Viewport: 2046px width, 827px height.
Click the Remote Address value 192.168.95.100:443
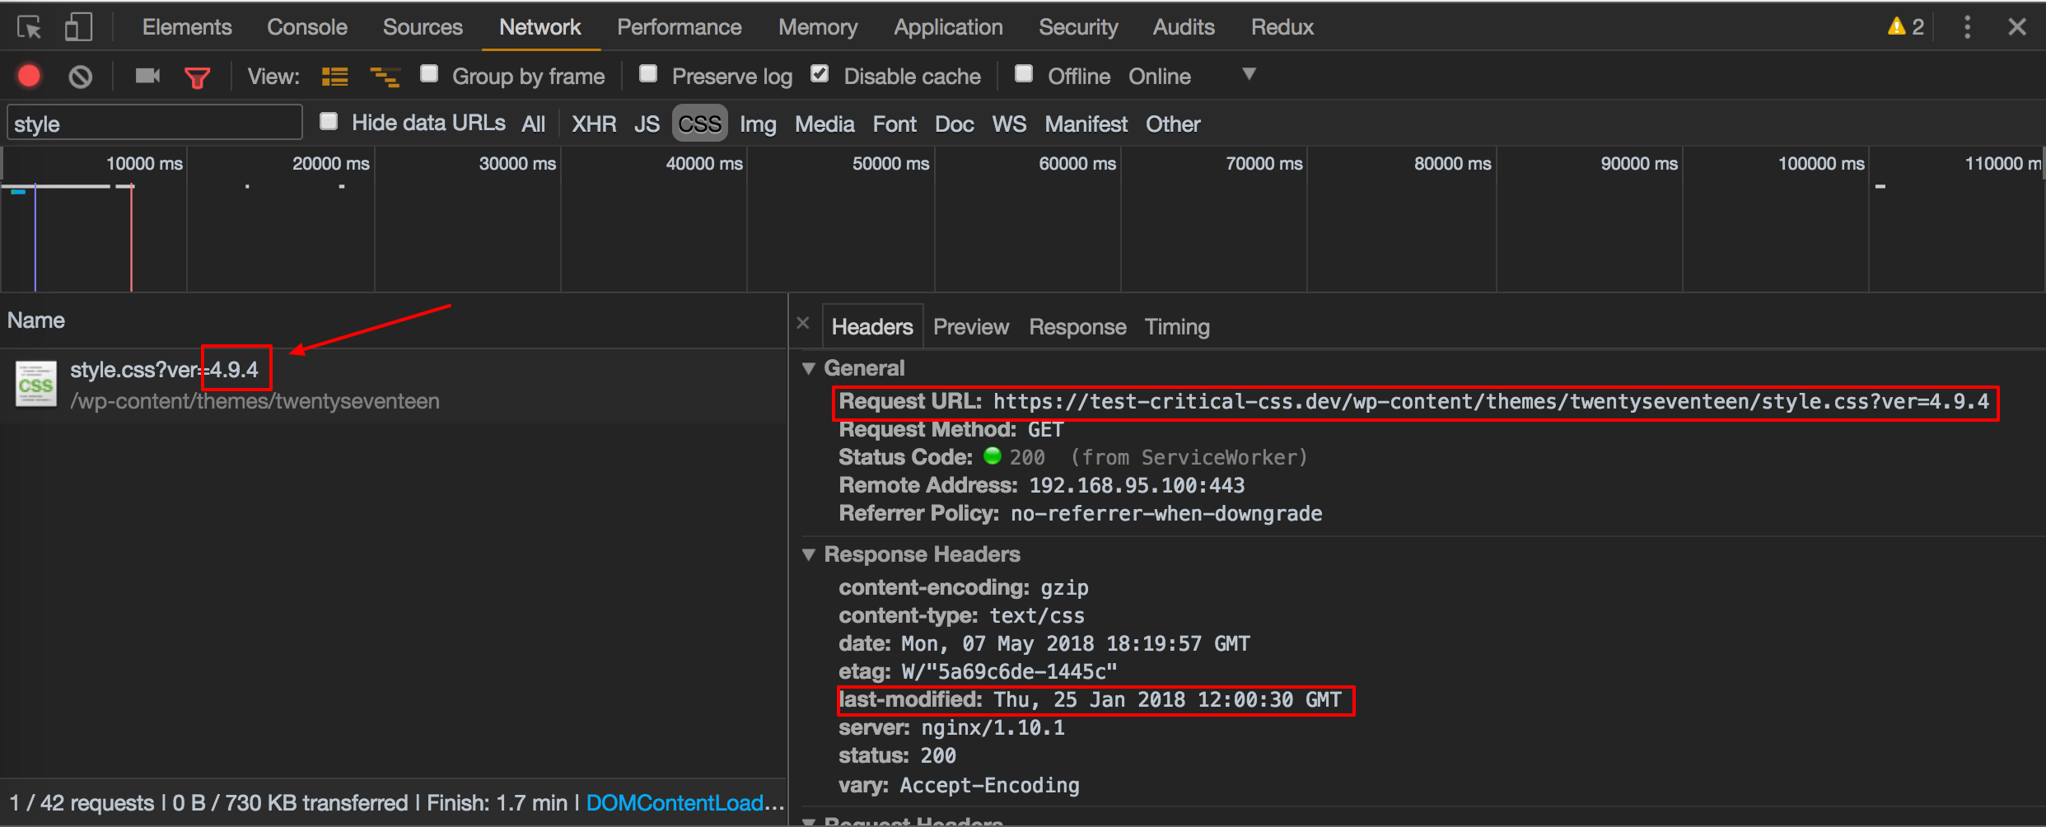tap(1137, 486)
